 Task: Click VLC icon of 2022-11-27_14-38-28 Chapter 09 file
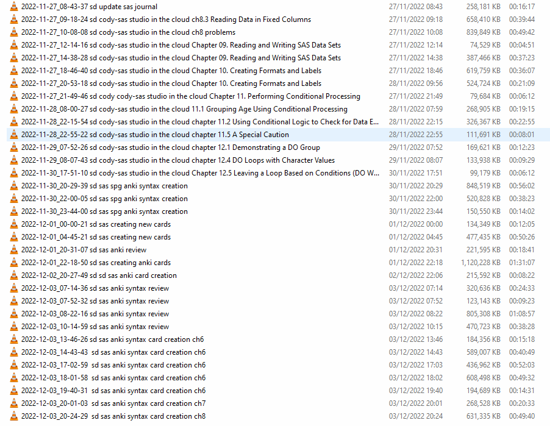coord(14,58)
